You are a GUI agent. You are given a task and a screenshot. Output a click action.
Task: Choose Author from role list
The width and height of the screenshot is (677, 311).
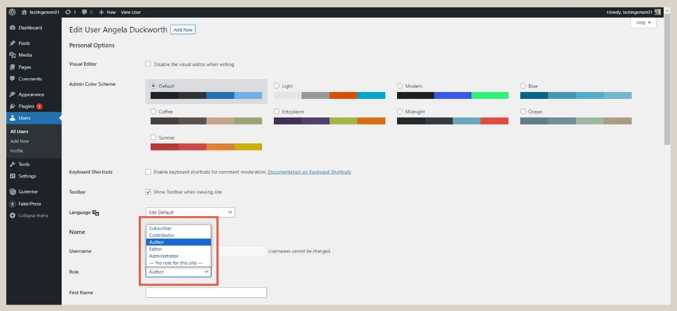pos(178,242)
